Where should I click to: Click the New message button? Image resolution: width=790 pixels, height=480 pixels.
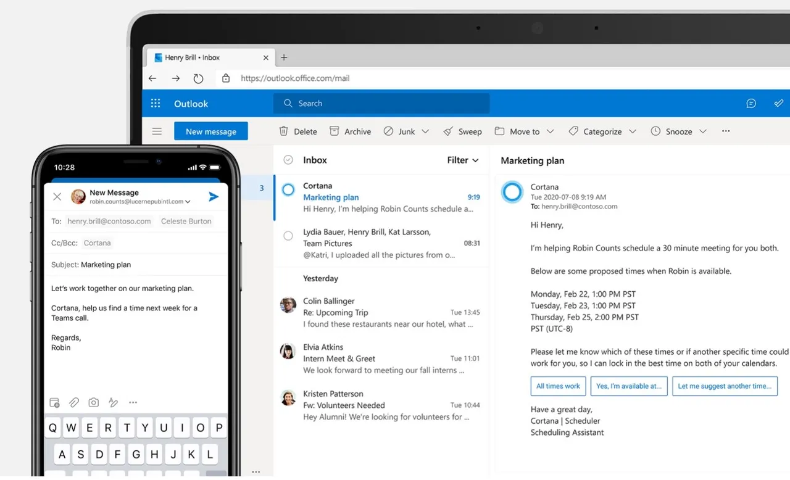click(x=211, y=131)
